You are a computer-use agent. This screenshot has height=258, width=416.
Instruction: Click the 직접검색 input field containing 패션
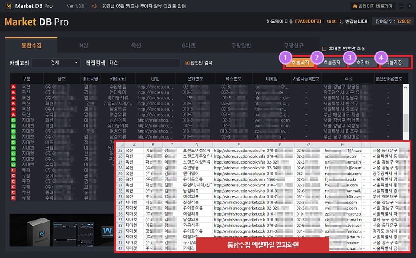(144, 63)
